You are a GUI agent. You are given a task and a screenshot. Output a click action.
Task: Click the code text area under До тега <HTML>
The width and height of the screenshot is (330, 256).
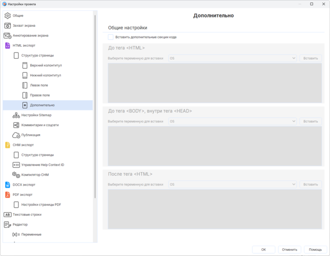[214, 83]
